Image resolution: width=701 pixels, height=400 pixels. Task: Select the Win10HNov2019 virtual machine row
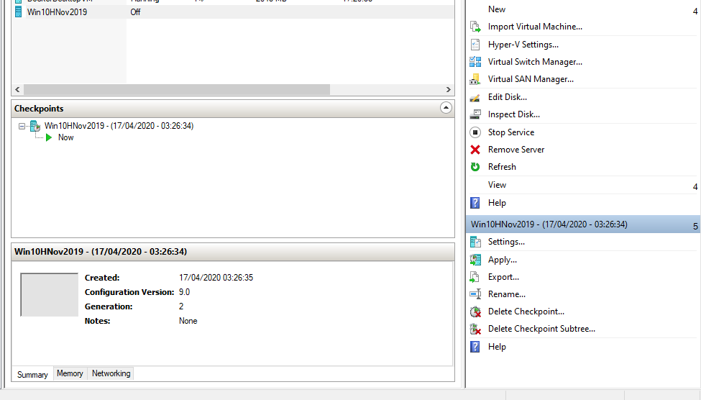pos(233,12)
